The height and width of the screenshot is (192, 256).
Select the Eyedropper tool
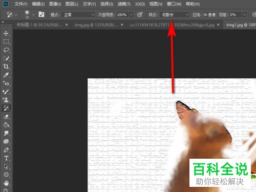(x=6, y=75)
